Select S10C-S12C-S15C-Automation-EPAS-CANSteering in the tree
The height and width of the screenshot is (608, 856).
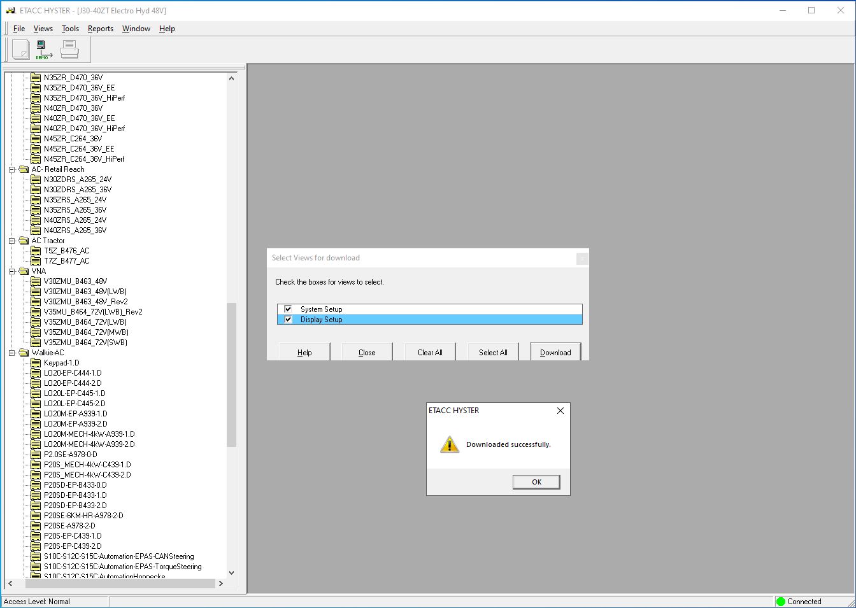coord(119,556)
